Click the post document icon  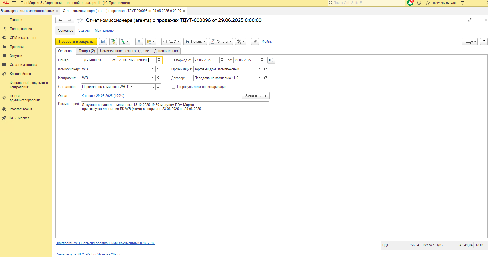pos(113,41)
